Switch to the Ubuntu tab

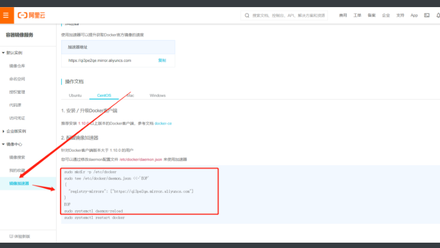(75, 96)
